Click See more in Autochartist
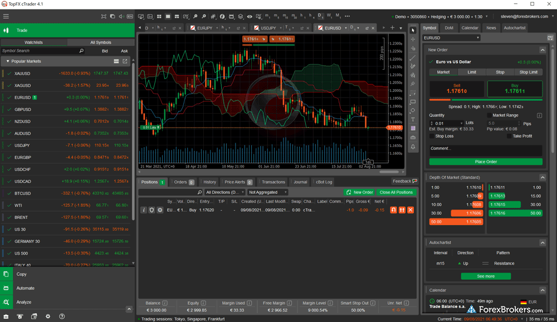The height and width of the screenshot is (322, 557). click(x=486, y=276)
